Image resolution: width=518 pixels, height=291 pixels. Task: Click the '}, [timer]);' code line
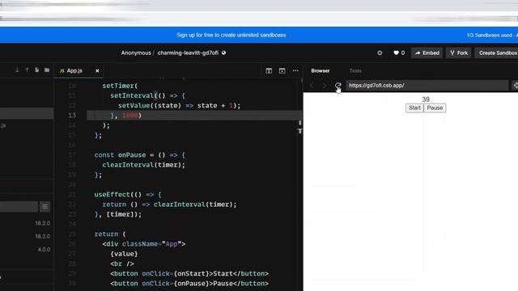coord(118,214)
